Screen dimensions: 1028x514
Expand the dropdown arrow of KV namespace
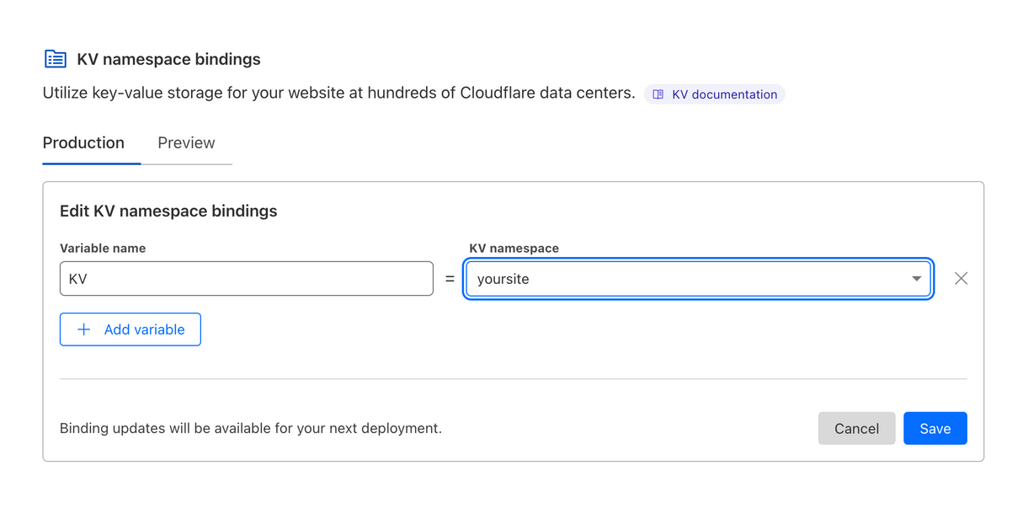[916, 279]
